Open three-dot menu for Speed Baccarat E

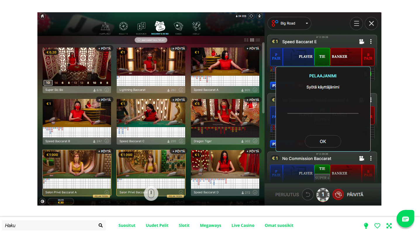click(371, 42)
